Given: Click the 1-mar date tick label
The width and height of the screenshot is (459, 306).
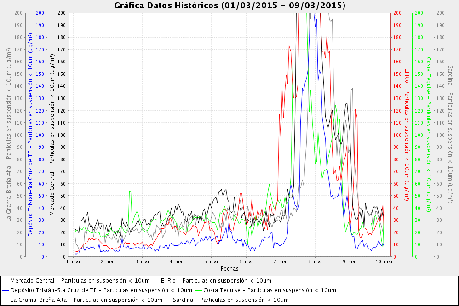Looking at the screenshot, I should coord(73,261).
